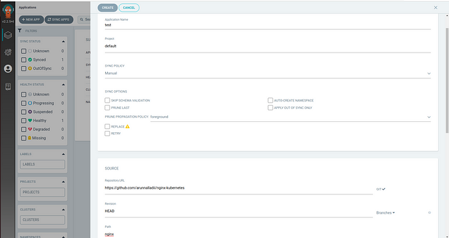Click the yellow Missing status icon
449x238 pixels.
click(x=30, y=138)
